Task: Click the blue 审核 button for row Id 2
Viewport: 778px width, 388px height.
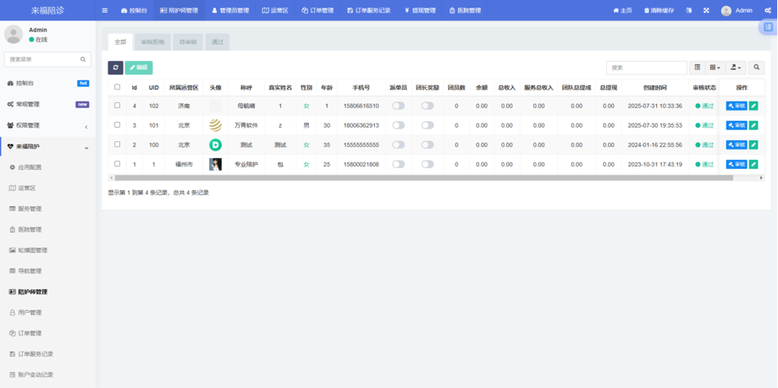Action: tap(736, 145)
